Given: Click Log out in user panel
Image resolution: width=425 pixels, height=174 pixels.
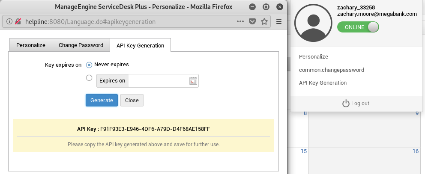Looking at the screenshot, I should [356, 103].
